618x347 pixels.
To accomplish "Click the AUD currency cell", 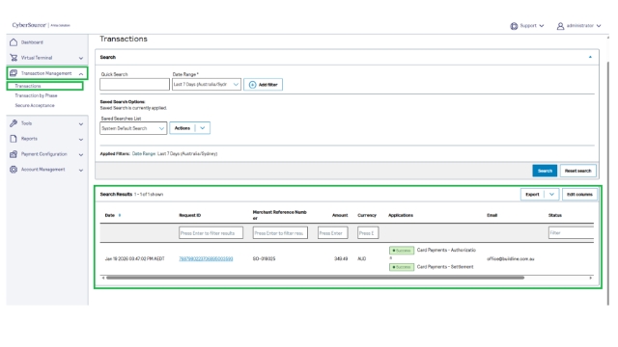I will point(362,258).
